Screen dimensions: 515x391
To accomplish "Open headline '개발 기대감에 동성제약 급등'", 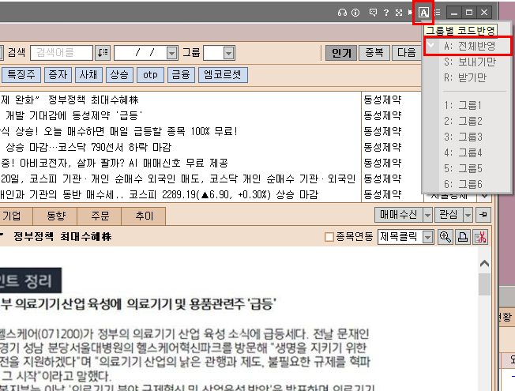I will 74,115.
